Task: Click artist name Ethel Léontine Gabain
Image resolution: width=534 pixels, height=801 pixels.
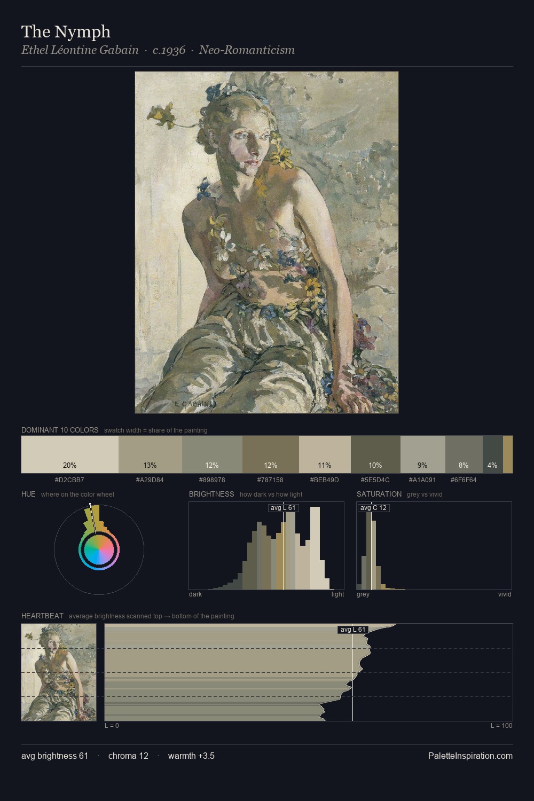Action: coord(80,50)
